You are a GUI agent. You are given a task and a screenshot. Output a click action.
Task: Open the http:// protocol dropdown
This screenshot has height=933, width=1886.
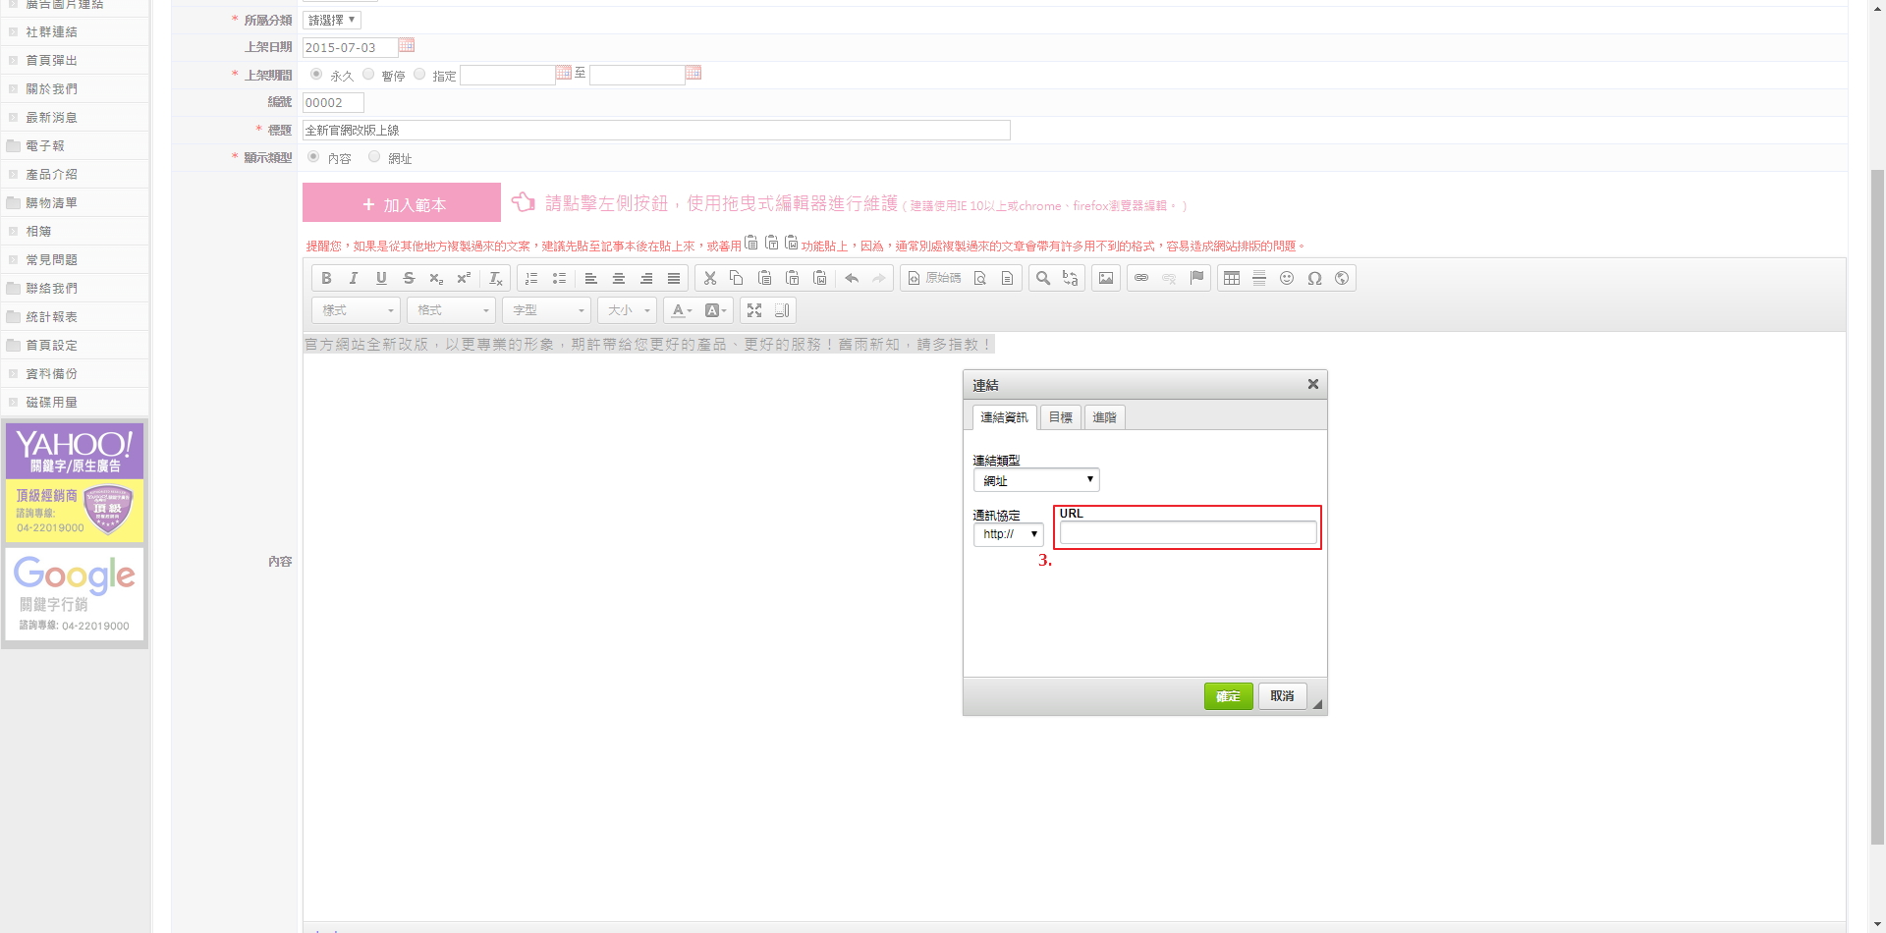[x=1008, y=534]
